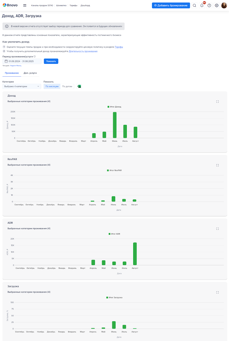Click the search magnifier icon

coord(194,5)
